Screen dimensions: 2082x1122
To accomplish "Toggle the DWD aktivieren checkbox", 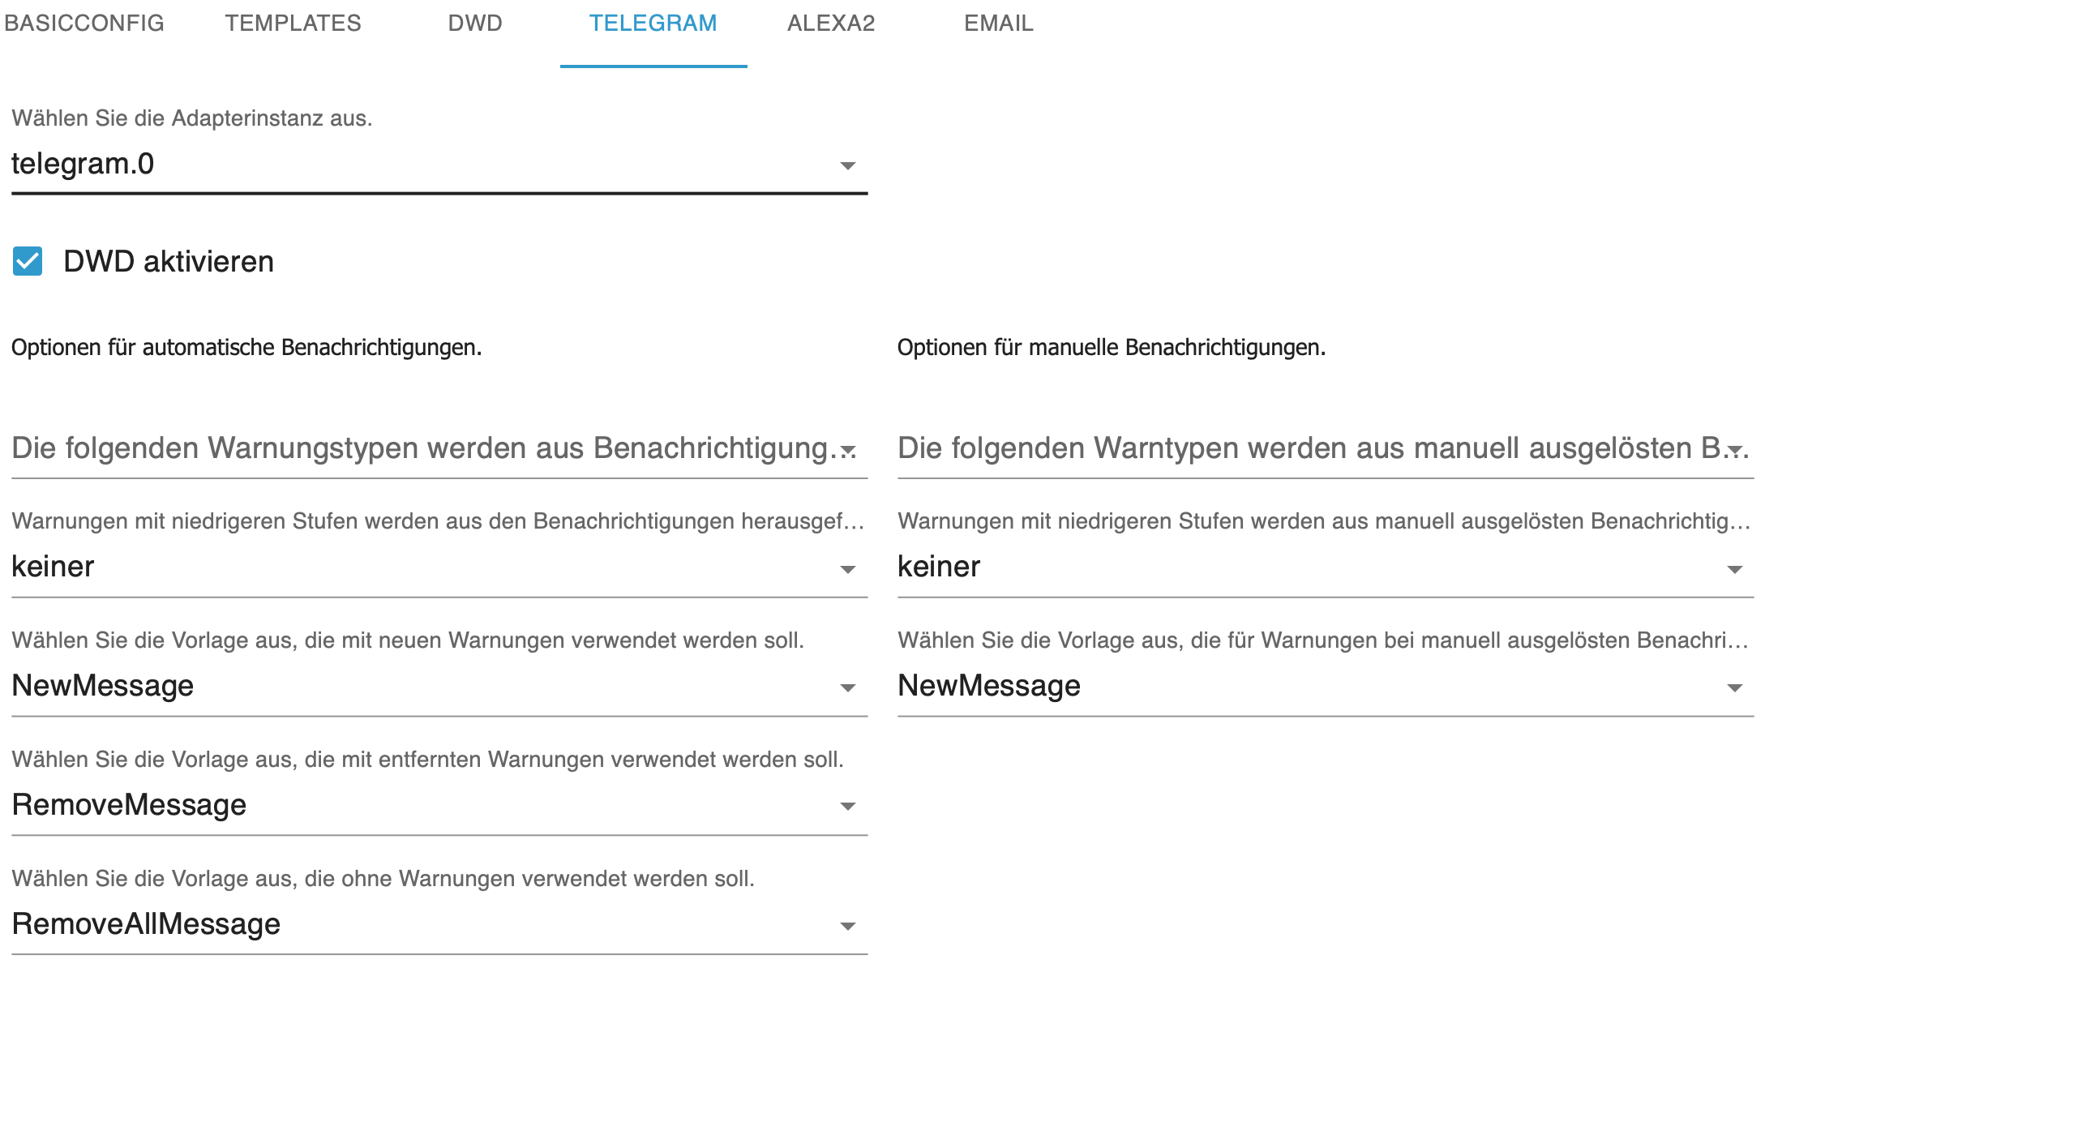I will (28, 261).
